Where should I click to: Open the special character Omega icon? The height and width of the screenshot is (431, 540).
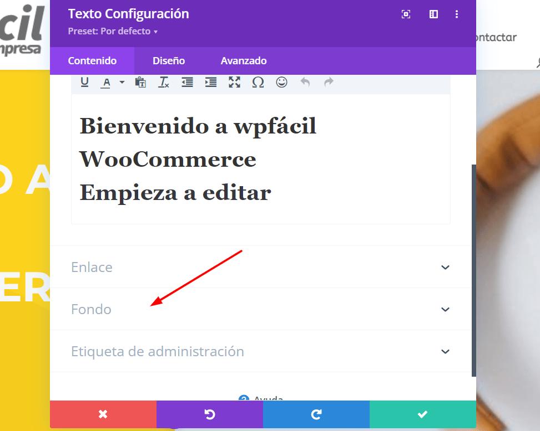point(258,83)
